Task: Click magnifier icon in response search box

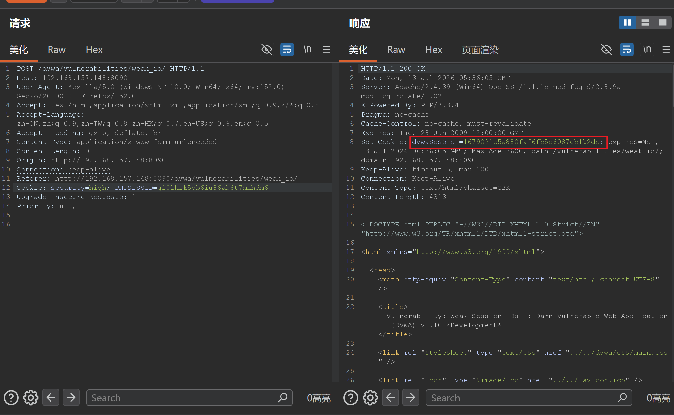Action: (x=622, y=398)
